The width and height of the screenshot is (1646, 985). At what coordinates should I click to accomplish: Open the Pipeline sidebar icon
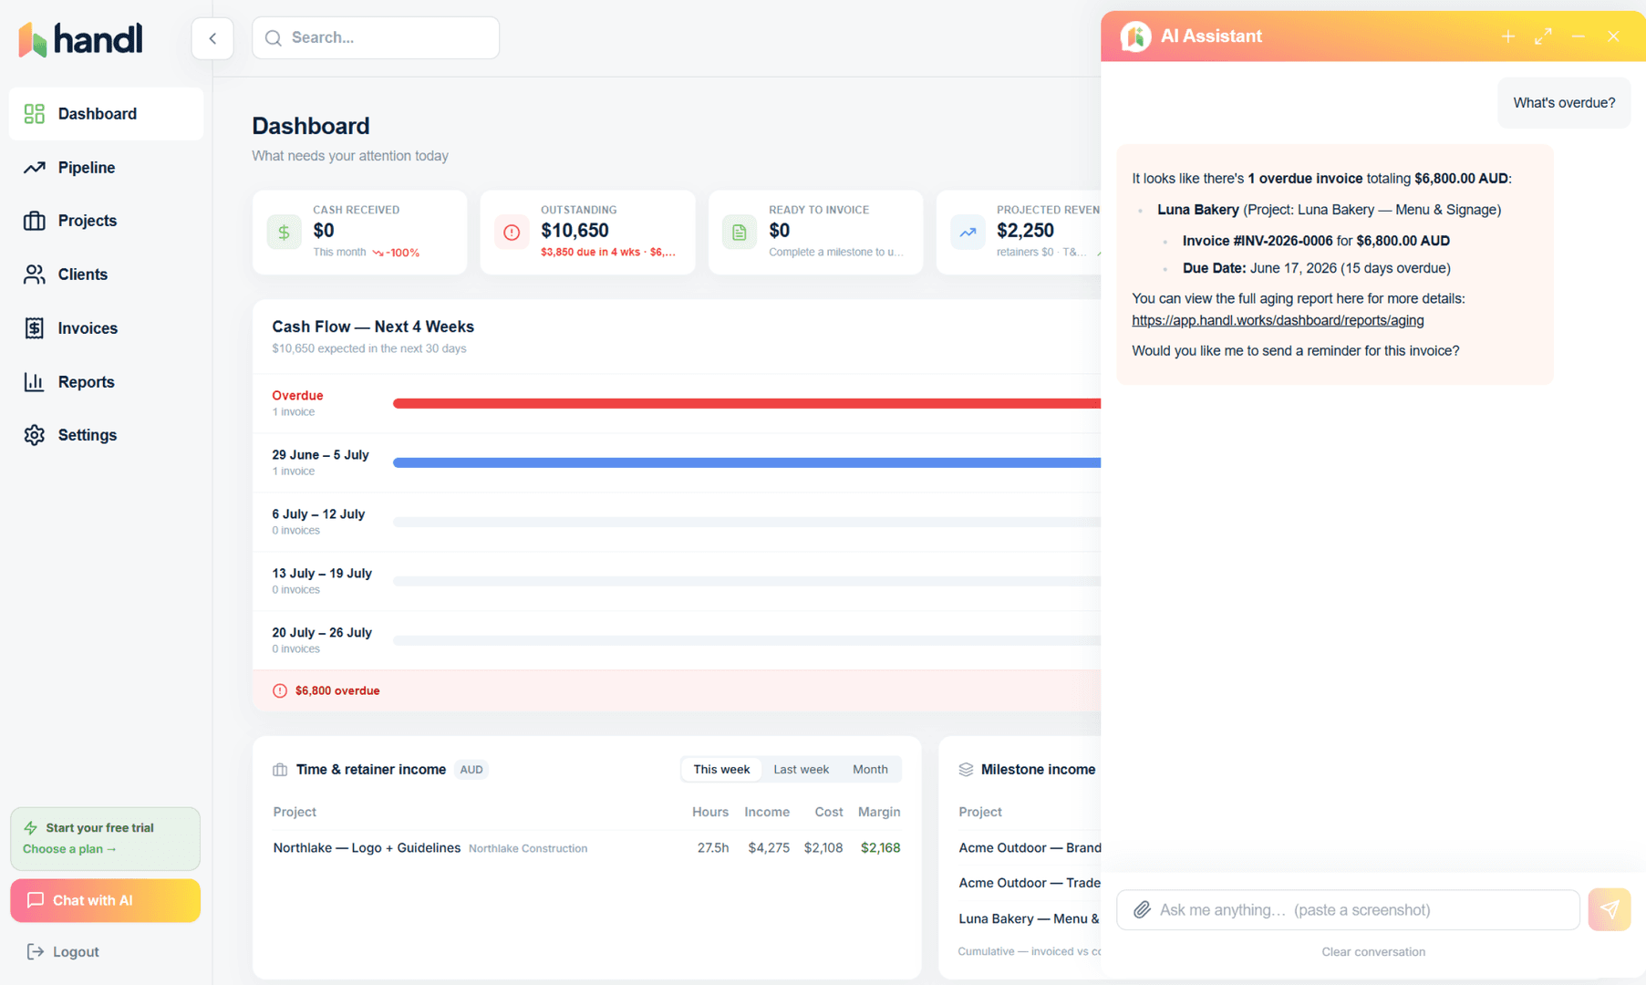tap(35, 168)
